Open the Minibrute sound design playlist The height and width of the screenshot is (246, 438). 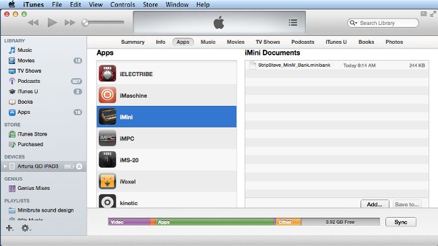tap(46, 210)
